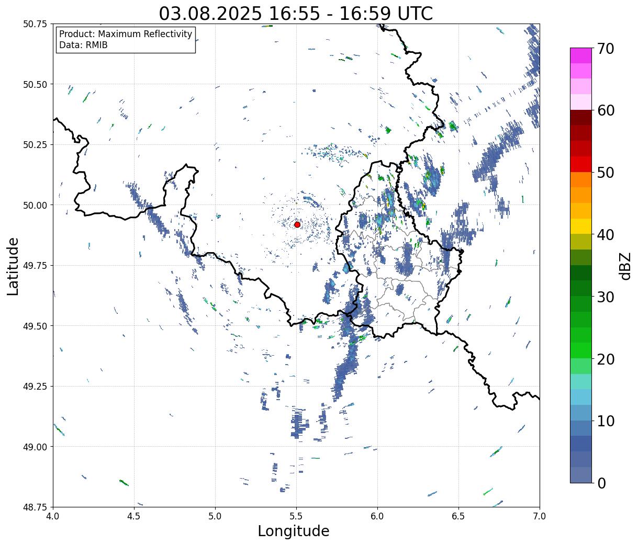Click the 0 tick on the colorbar

pyautogui.click(x=601, y=483)
